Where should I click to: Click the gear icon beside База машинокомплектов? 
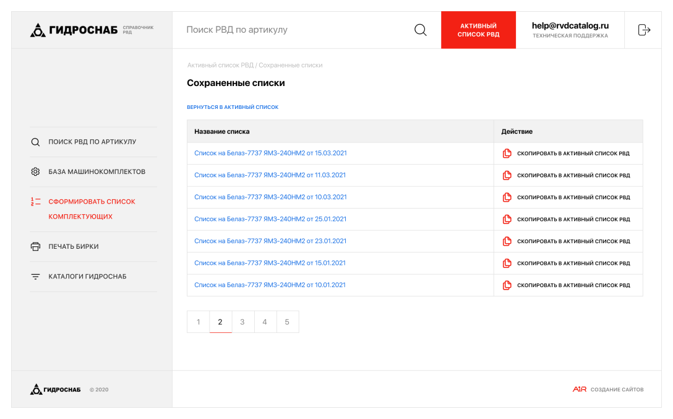[36, 171]
